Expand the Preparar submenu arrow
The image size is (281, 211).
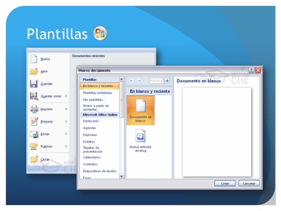pyautogui.click(x=66, y=121)
